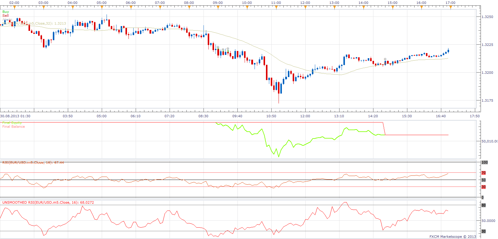Click the 1.3175 price axis value
Screen dimensions: 498x239
(x=487, y=100)
